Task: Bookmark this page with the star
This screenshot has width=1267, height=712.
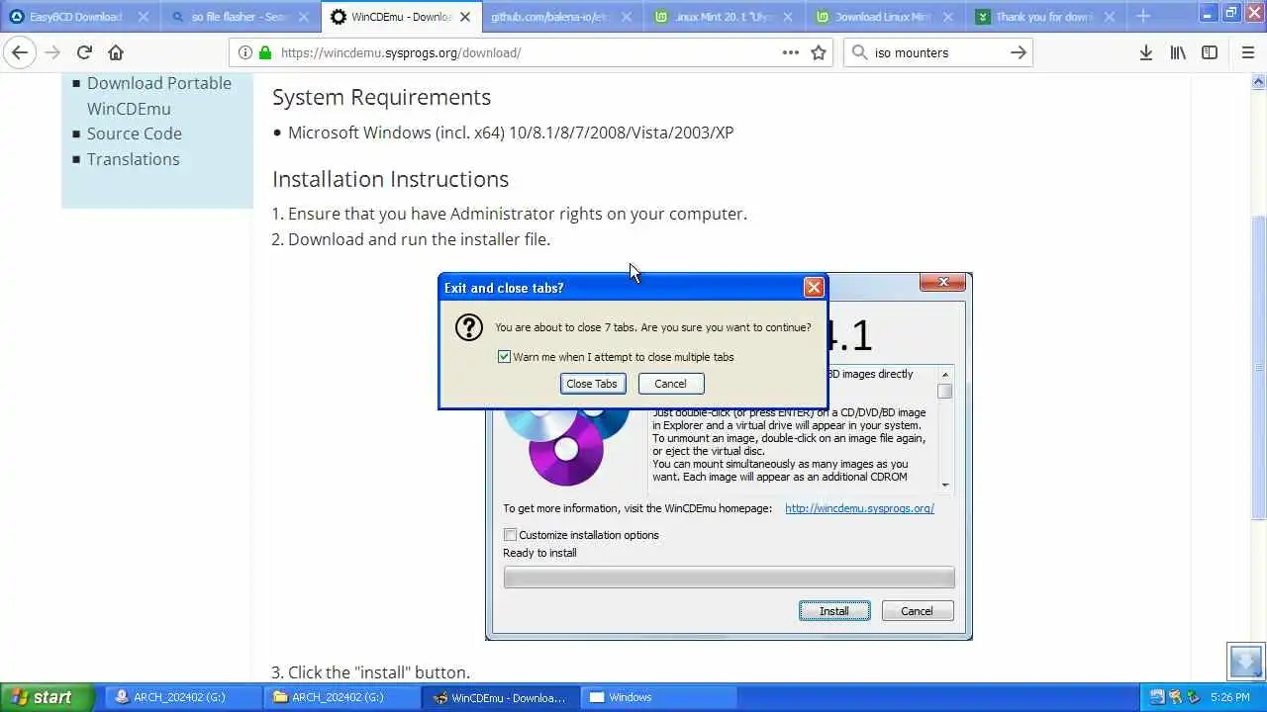Action: (819, 52)
